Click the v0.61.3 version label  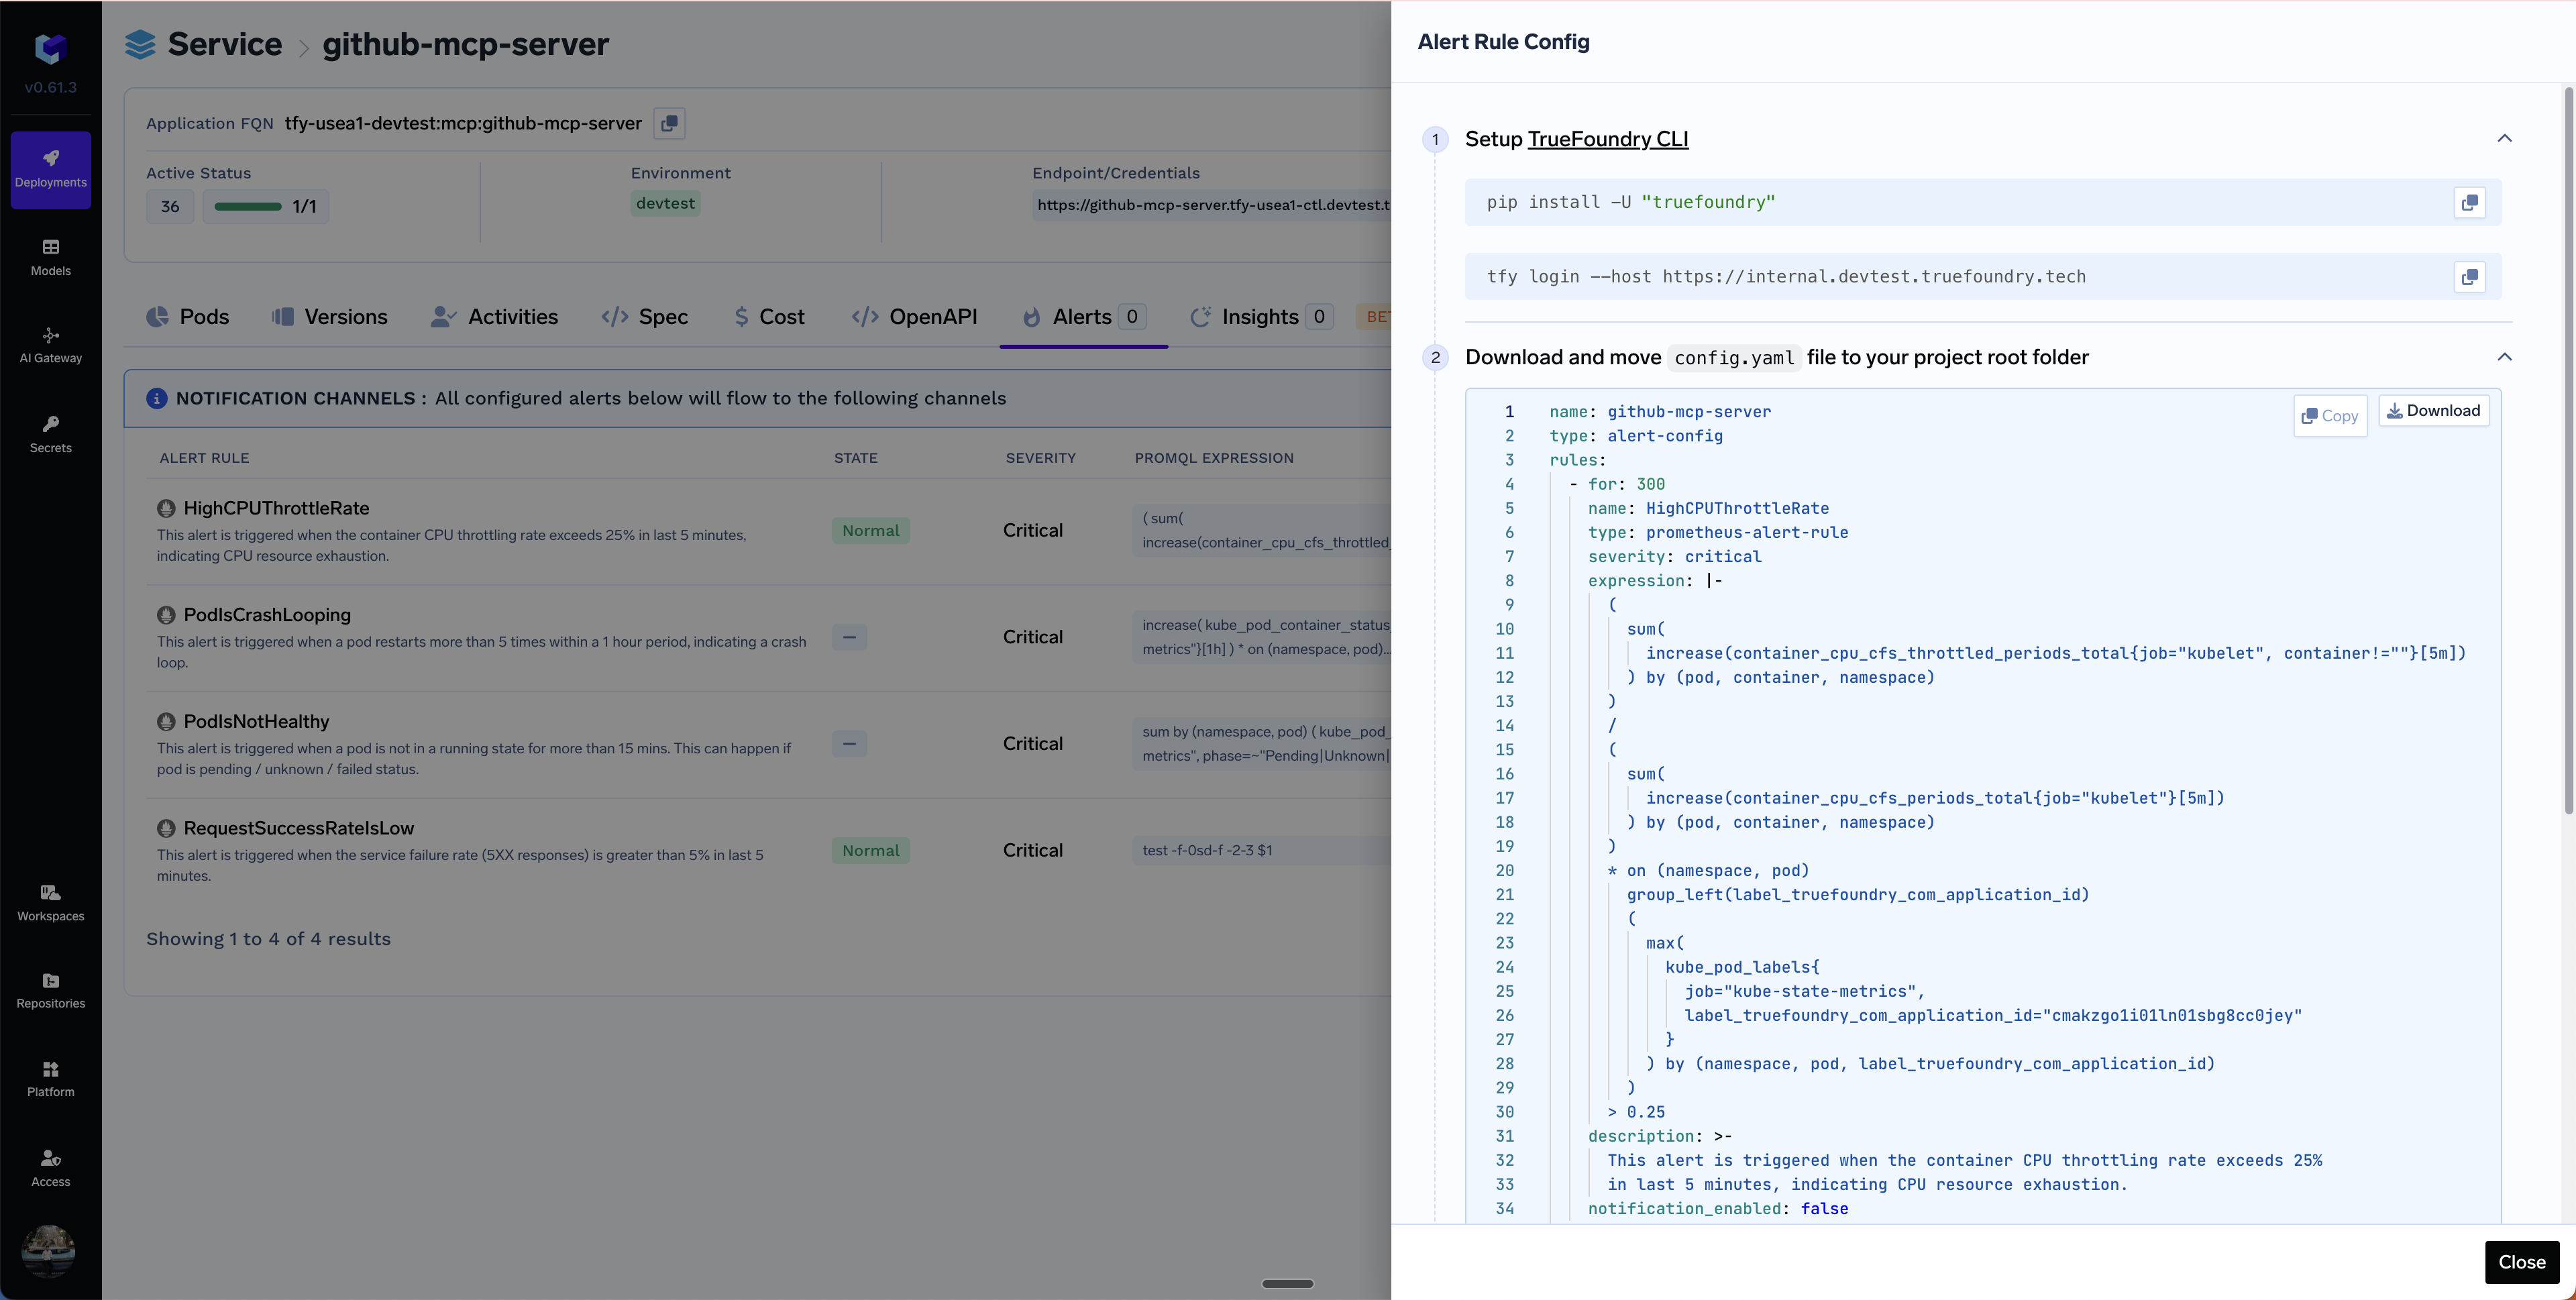pyautogui.click(x=51, y=87)
